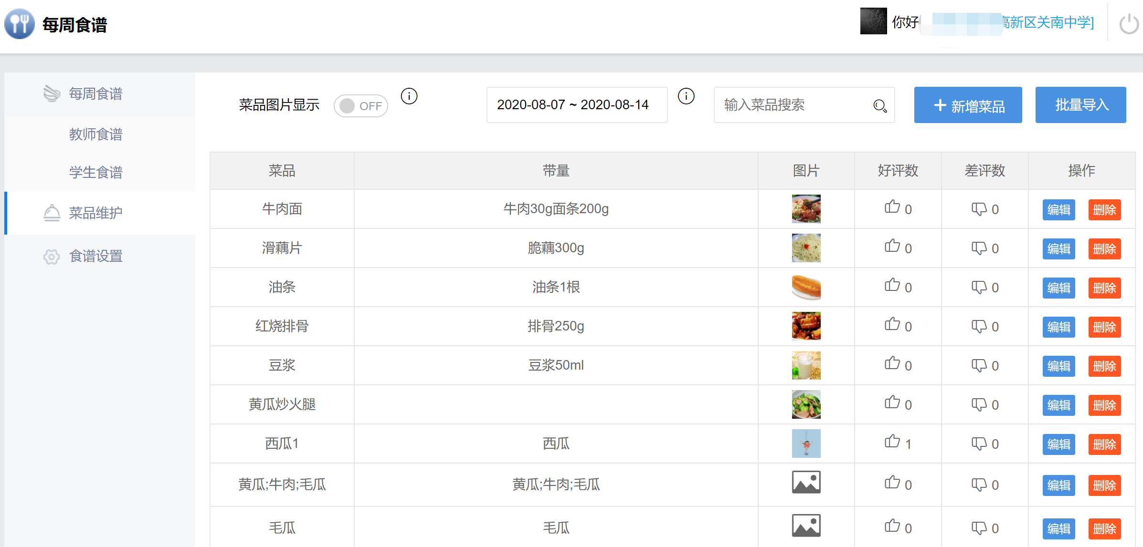Open 食谱设置 in sidebar
The image size is (1143, 547).
pyautogui.click(x=95, y=256)
